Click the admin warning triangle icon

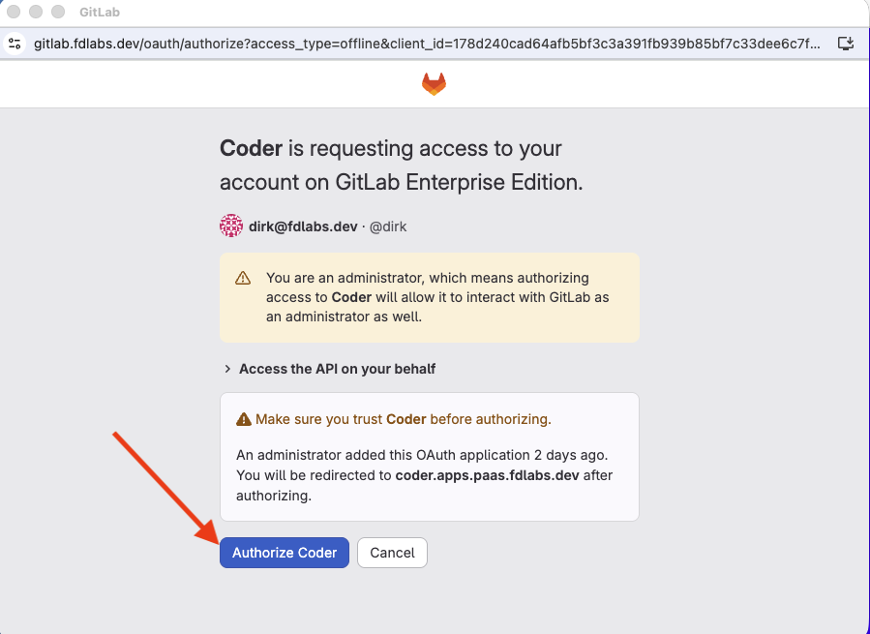tap(243, 278)
